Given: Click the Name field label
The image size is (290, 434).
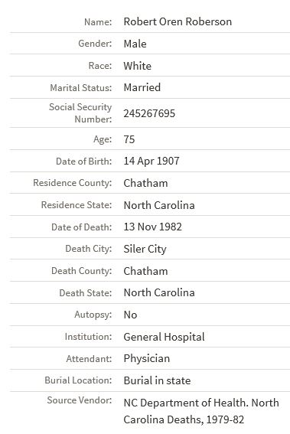Looking at the screenshot, I should pos(98,21).
